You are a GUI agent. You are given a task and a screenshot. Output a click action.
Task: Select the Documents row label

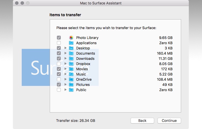[85, 53]
